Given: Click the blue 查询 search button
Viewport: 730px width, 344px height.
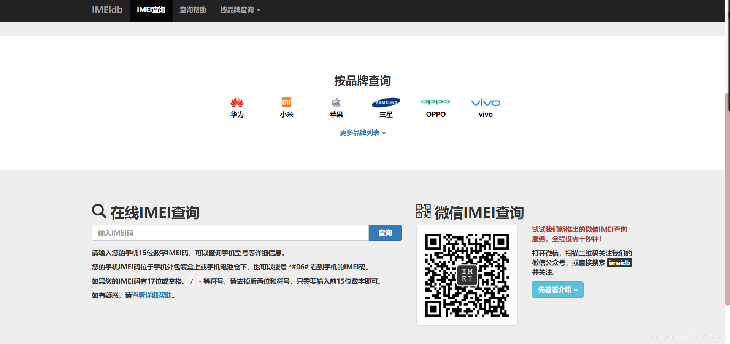Looking at the screenshot, I should (x=385, y=233).
